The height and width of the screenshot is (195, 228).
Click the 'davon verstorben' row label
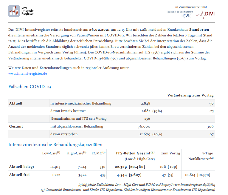coord(64,134)
